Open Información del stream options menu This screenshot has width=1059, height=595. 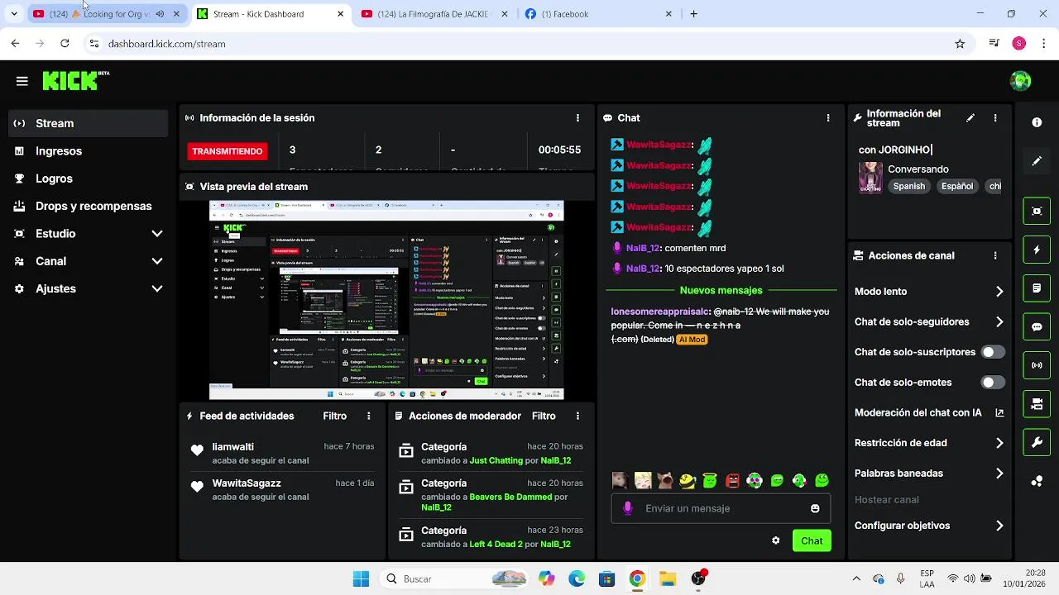tap(995, 118)
